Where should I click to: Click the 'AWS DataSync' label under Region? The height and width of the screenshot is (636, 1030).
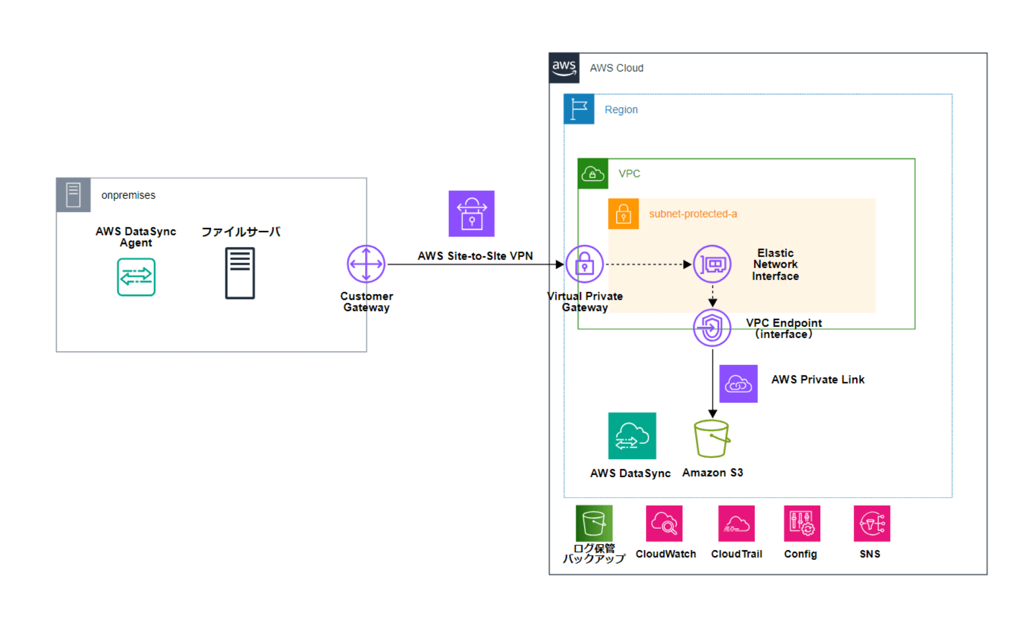coord(630,474)
